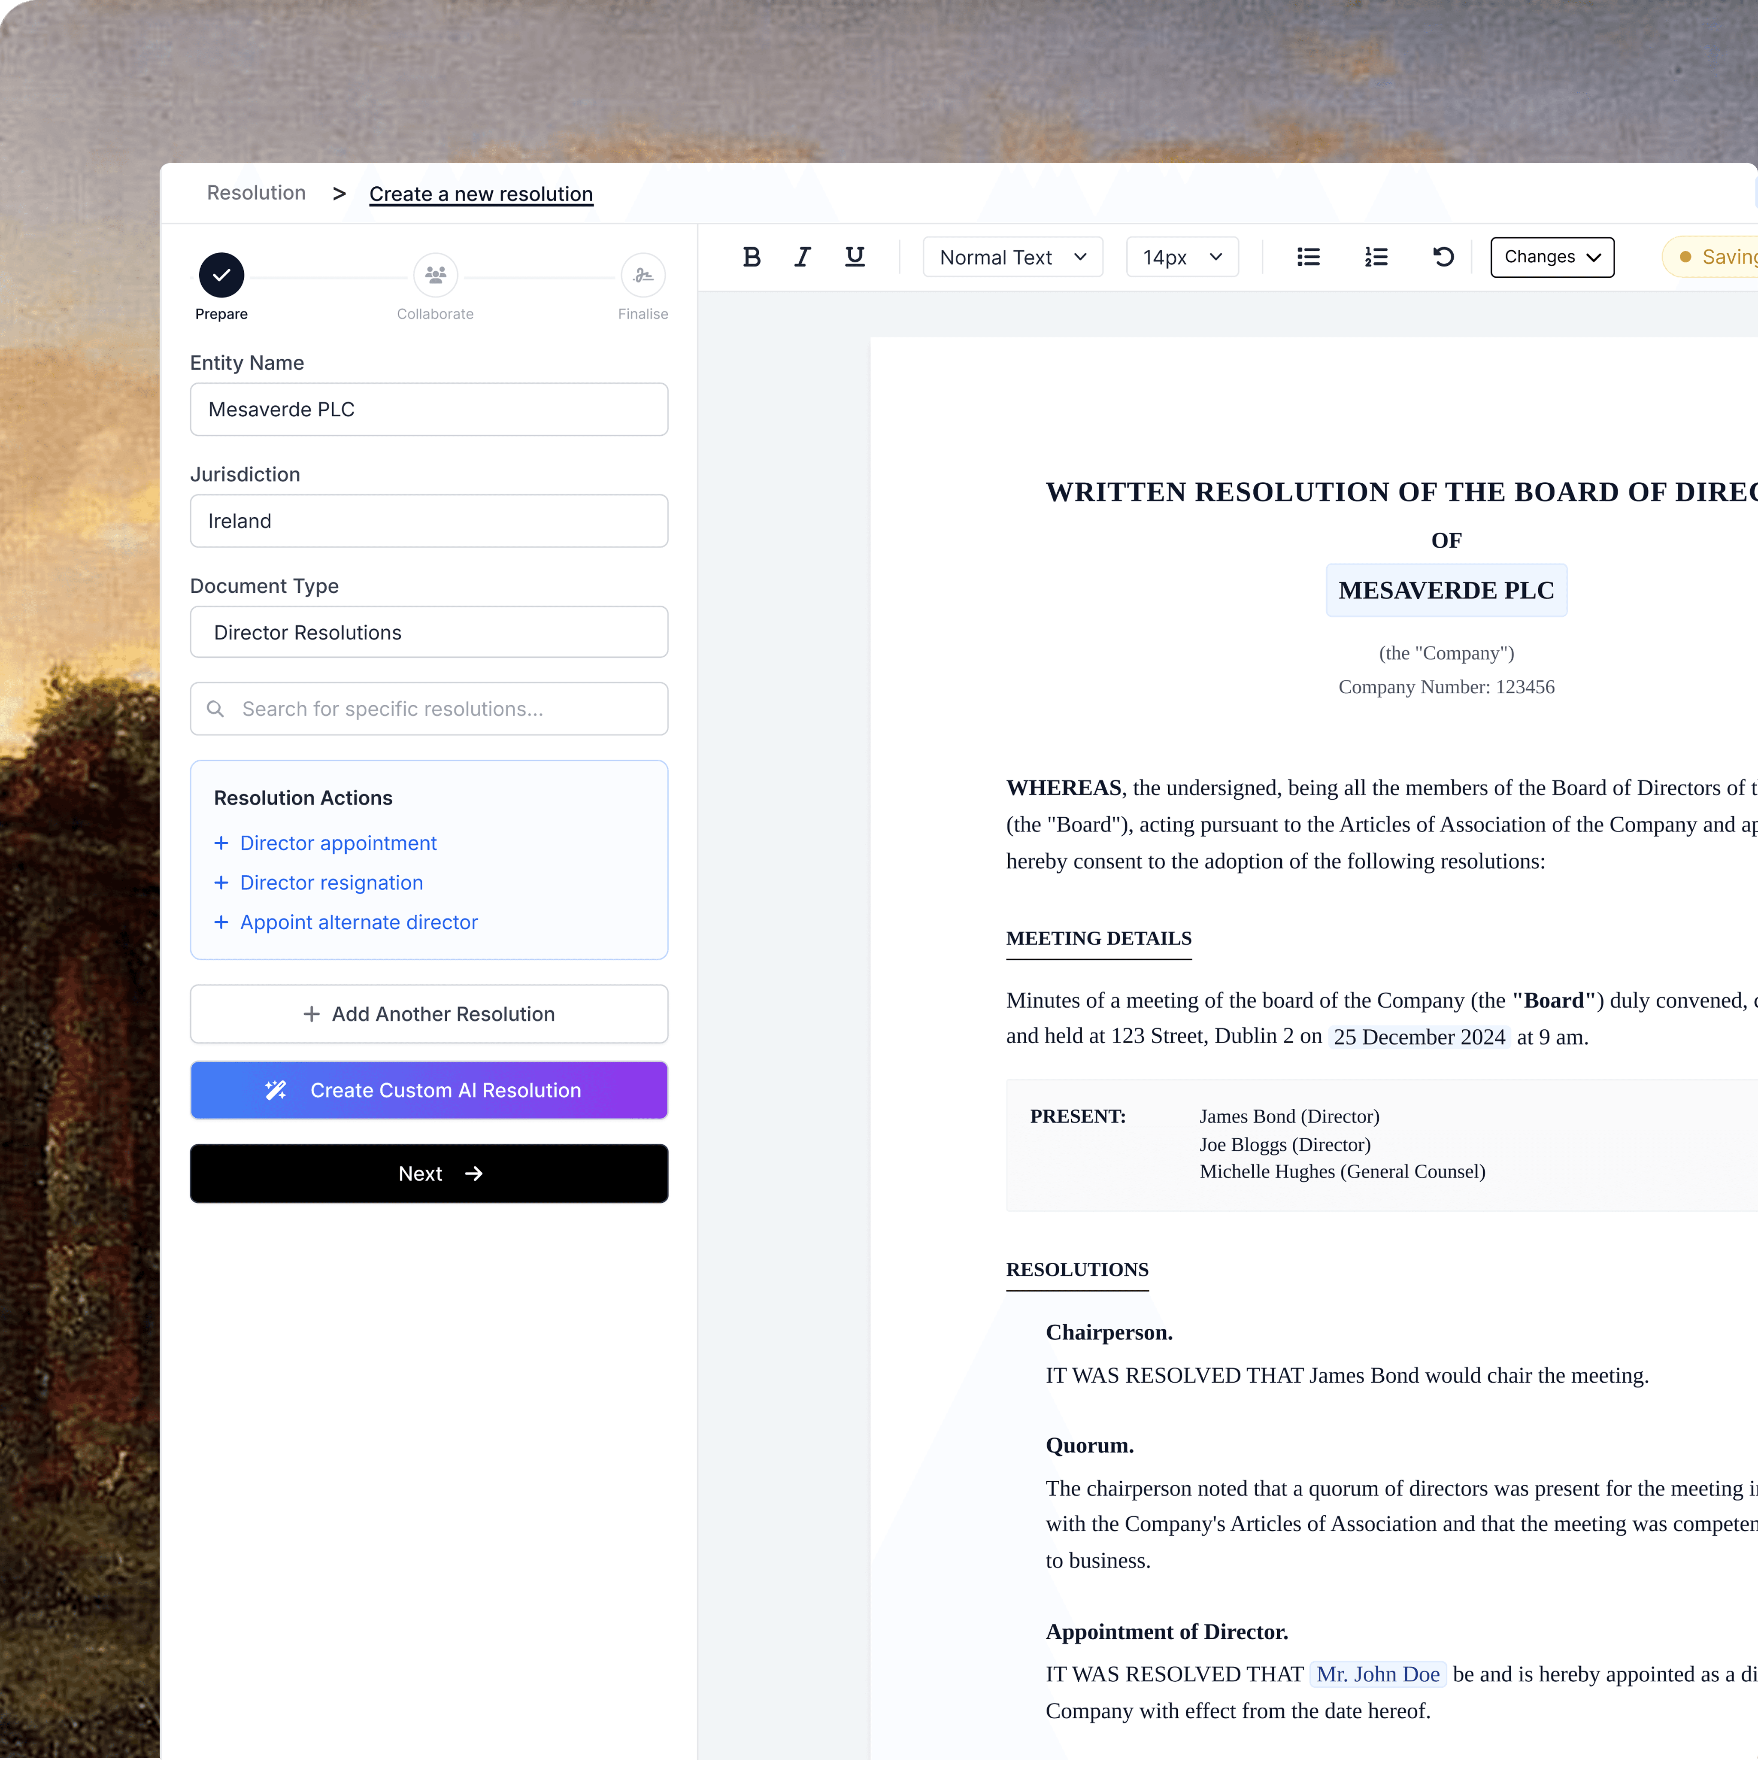The width and height of the screenshot is (1758, 1765).
Task: Click the Collaborate step icon
Action: (x=435, y=275)
